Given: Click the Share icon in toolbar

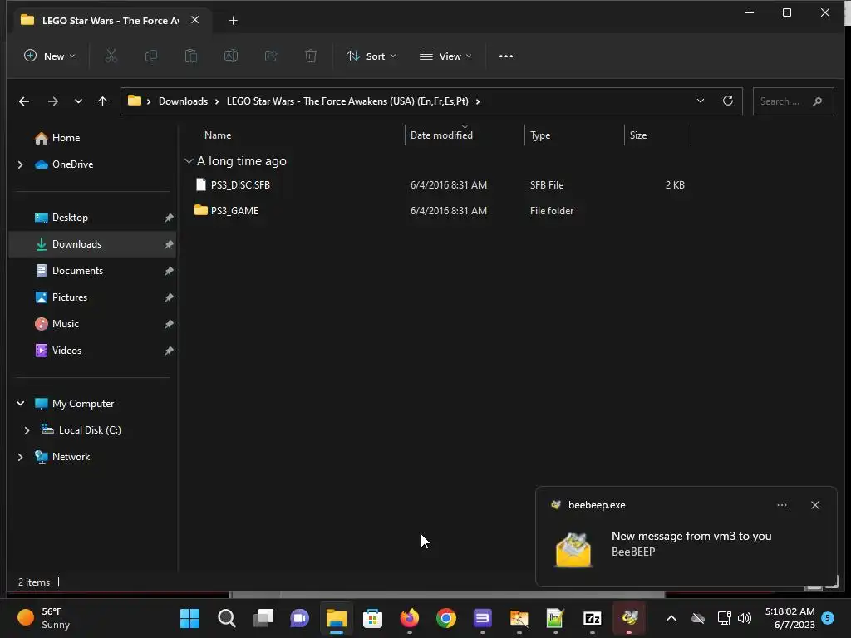Looking at the screenshot, I should tap(271, 56).
